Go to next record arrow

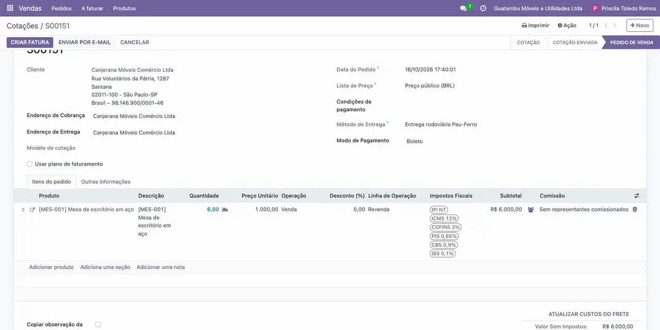615,25
